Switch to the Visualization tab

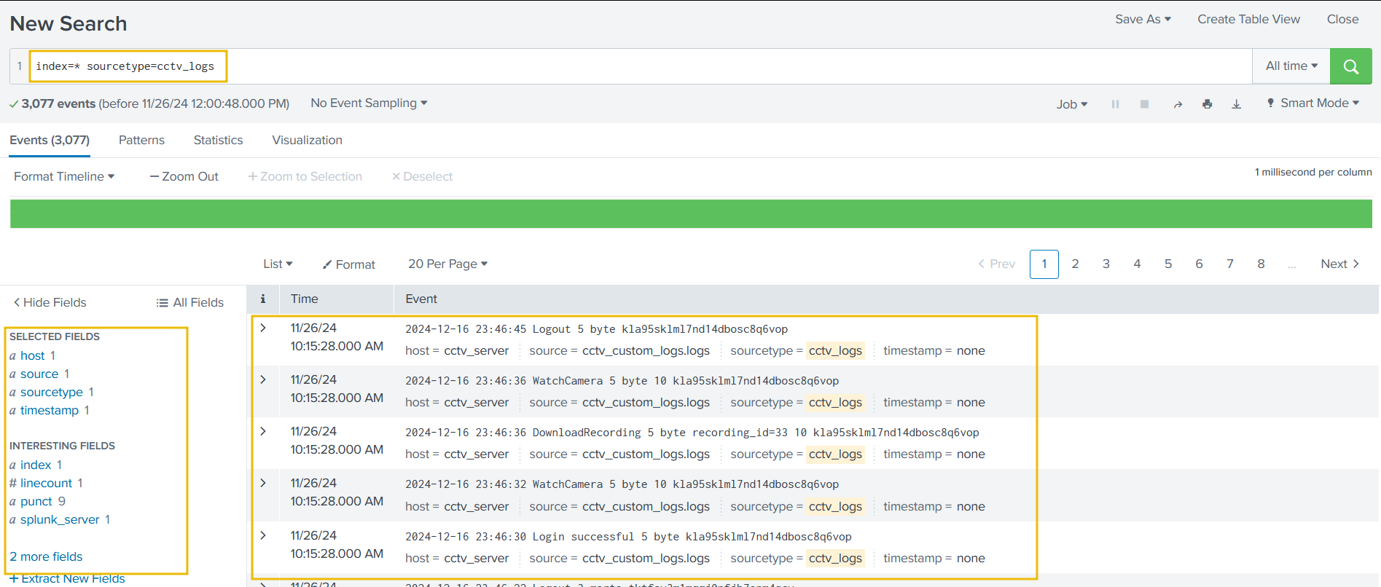point(307,140)
